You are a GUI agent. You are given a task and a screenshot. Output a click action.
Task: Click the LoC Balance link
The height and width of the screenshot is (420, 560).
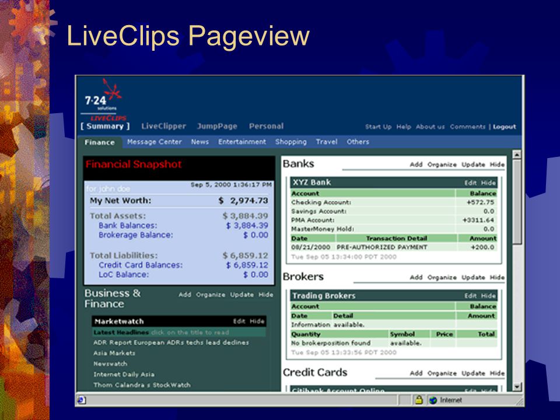click(124, 275)
